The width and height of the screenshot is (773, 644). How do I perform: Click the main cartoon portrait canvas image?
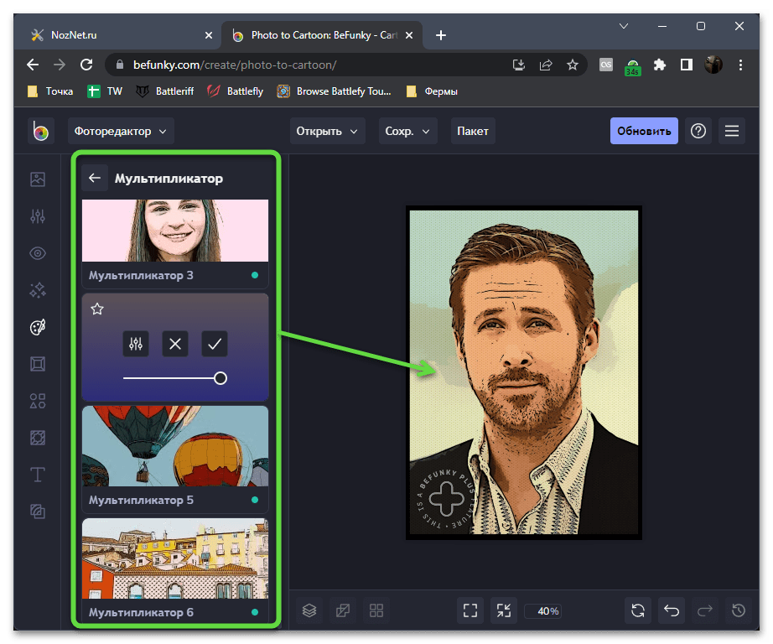click(524, 372)
